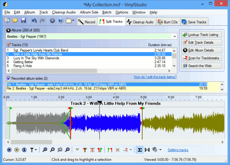Toggle the sigma summed waveform button
The image size is (230, 165).
(139, 150)
